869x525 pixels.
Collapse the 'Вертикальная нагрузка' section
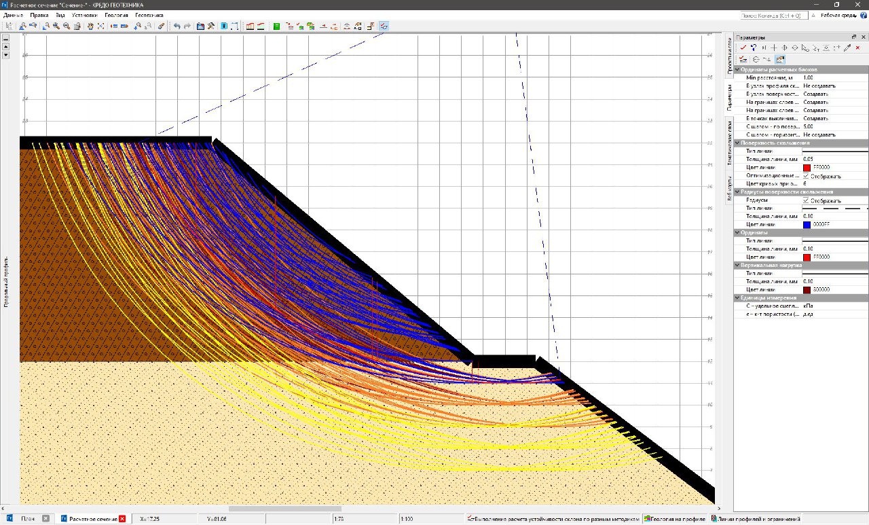pyautogui.click(x=737, y=265)
